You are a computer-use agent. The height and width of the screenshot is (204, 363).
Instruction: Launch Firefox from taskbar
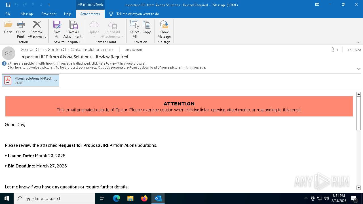[x=144, y=198]
